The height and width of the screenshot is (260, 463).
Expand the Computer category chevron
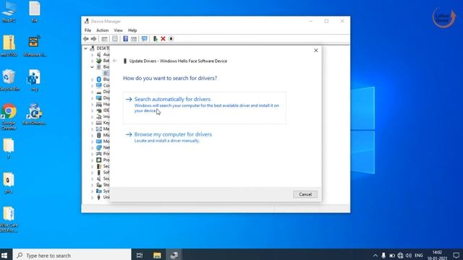tap(92, 85)
